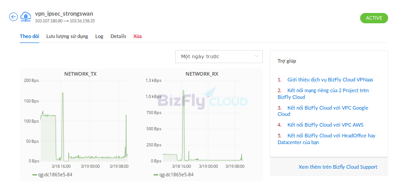The height and width of the screenshot is (196, 406).
Task: Open Giới thiệu dịch vụ BizFly Cloud VPNaas
Action: [x=330, y=80]
